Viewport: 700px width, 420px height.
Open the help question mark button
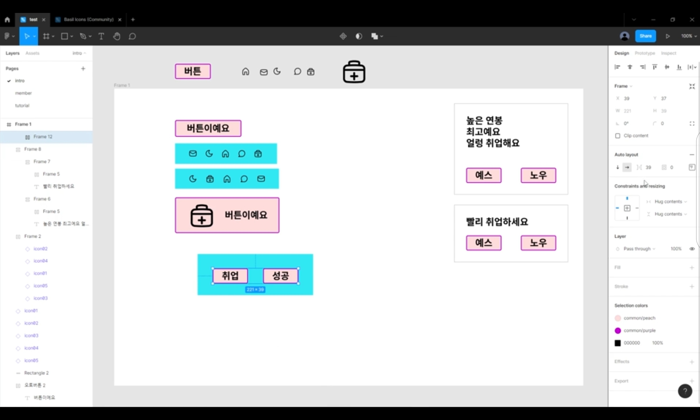(685, 391)
